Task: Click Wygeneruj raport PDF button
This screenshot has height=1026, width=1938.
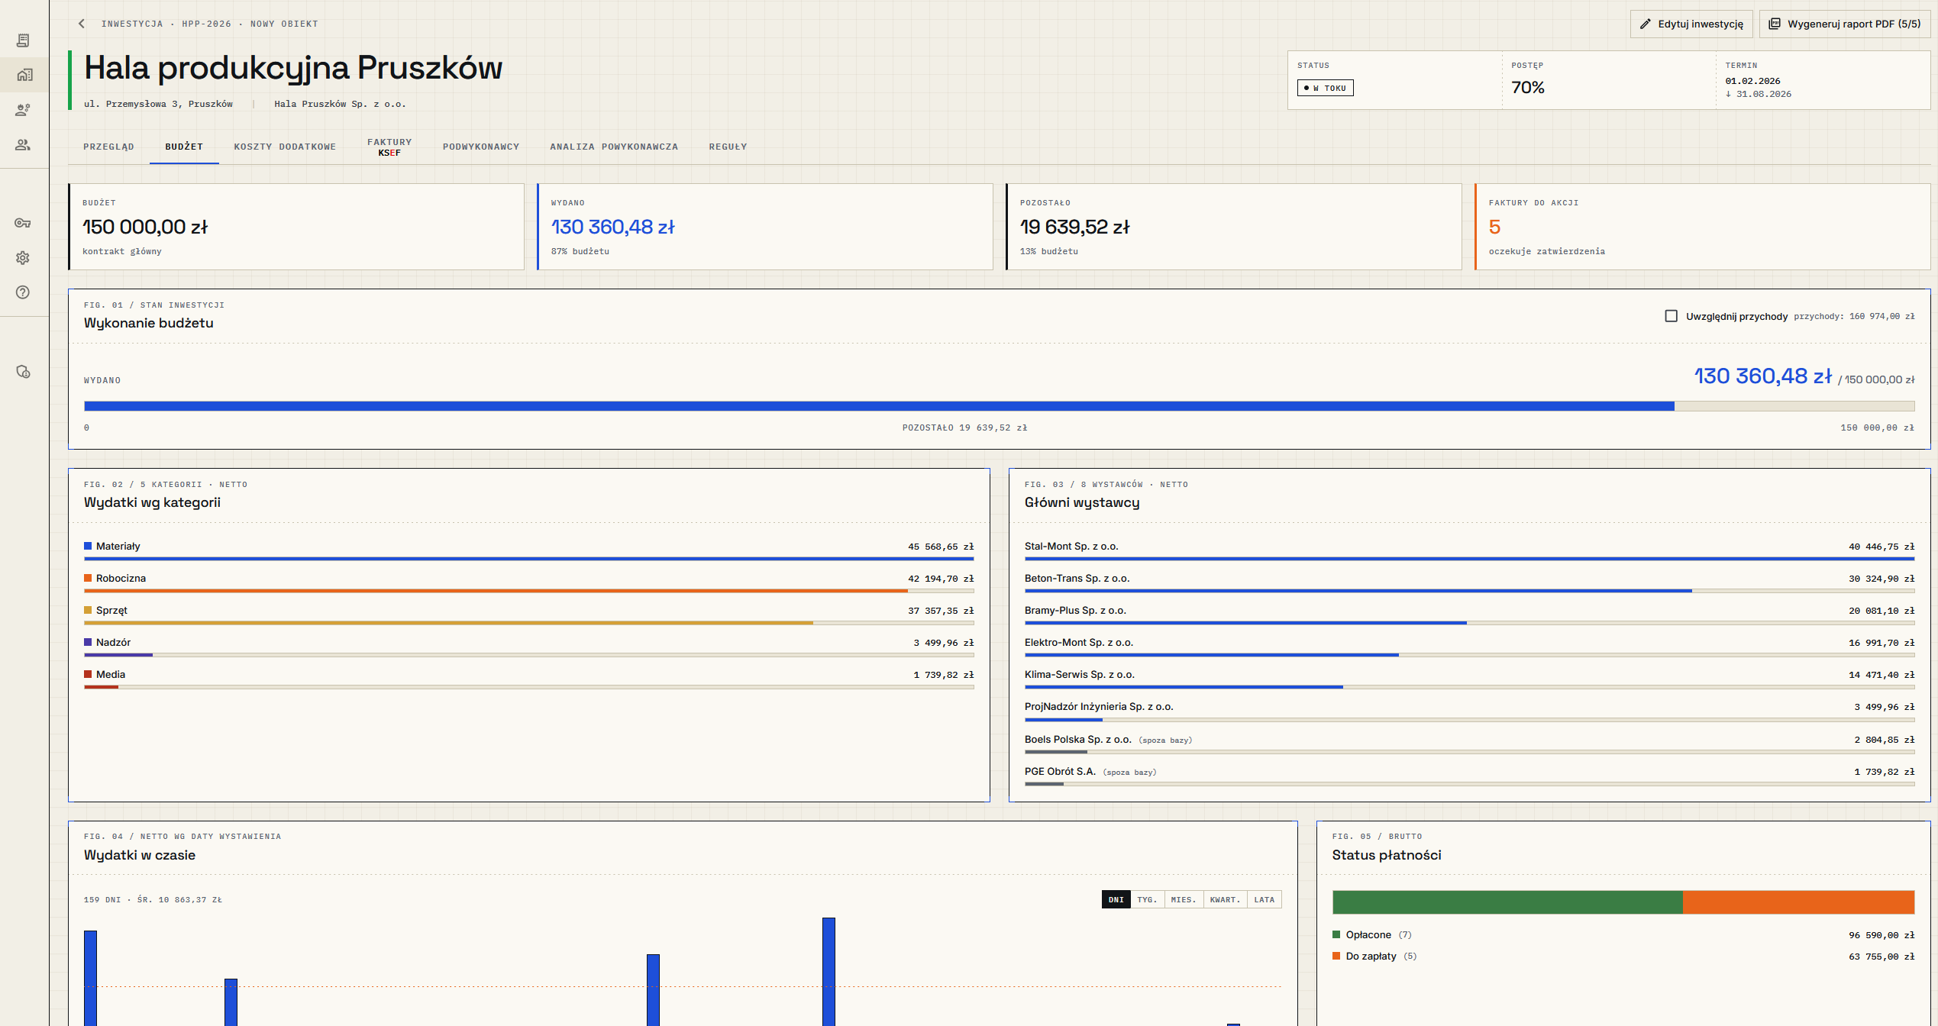Action: tap(1845, 24)
